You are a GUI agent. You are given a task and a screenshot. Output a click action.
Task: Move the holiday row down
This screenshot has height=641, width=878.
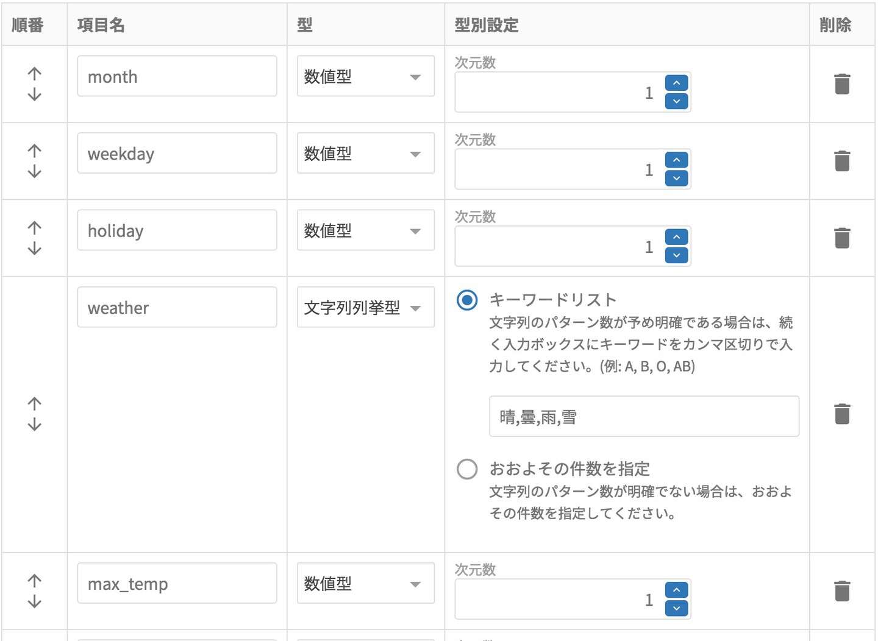pos(35,249)
